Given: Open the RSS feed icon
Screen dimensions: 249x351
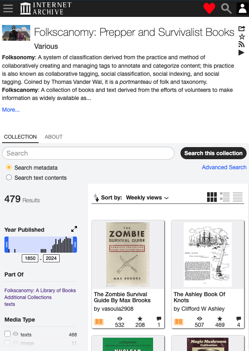Looking at the screenshot, I should point(242,45).
